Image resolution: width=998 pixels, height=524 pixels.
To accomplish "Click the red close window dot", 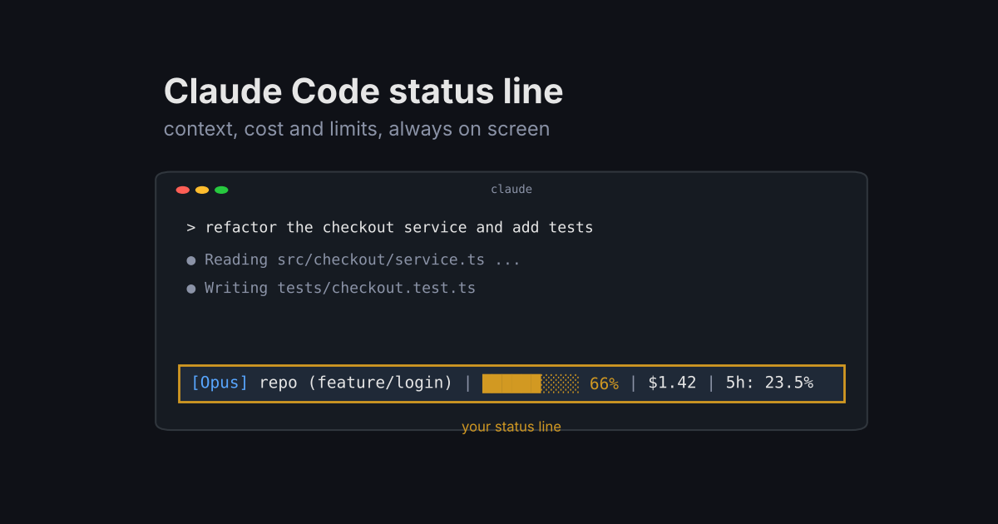I will pos(182,190).
